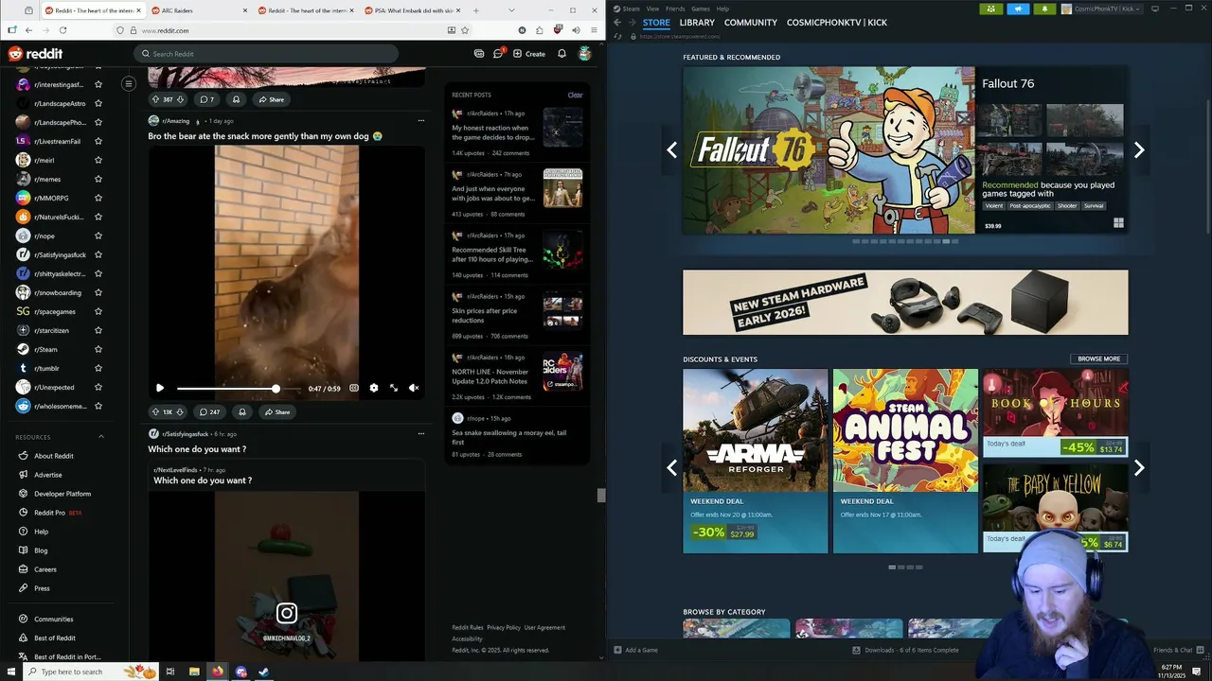Switch to Steam COMMUNITY tab
1212x681 pixels.
tap(751, 23)
